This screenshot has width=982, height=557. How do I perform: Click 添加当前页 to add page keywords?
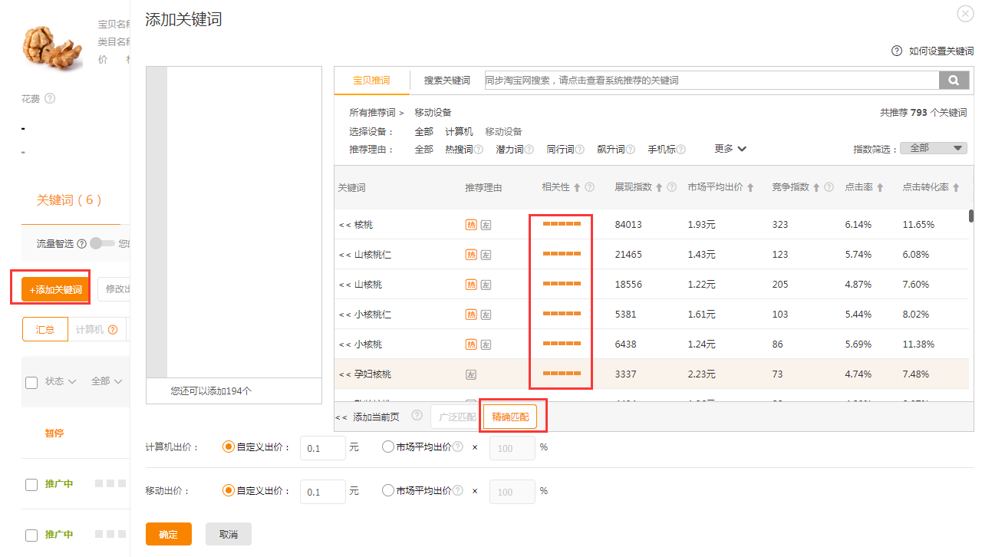click(376, 417)
